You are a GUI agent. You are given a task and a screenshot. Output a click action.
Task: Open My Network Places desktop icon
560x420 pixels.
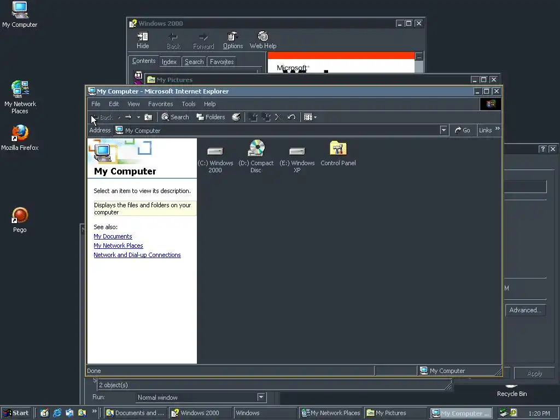point(20,97)
